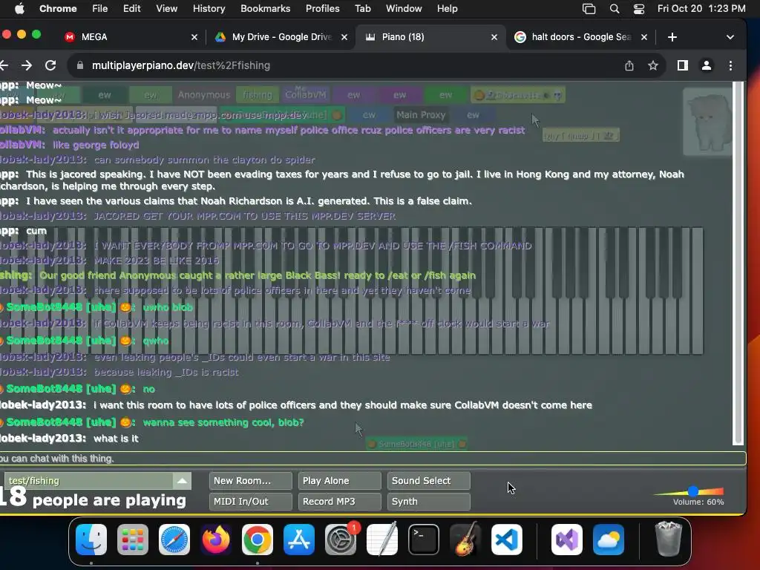
Task: Adjust the Volume slider handle
Action: click(x=693, y=491)
